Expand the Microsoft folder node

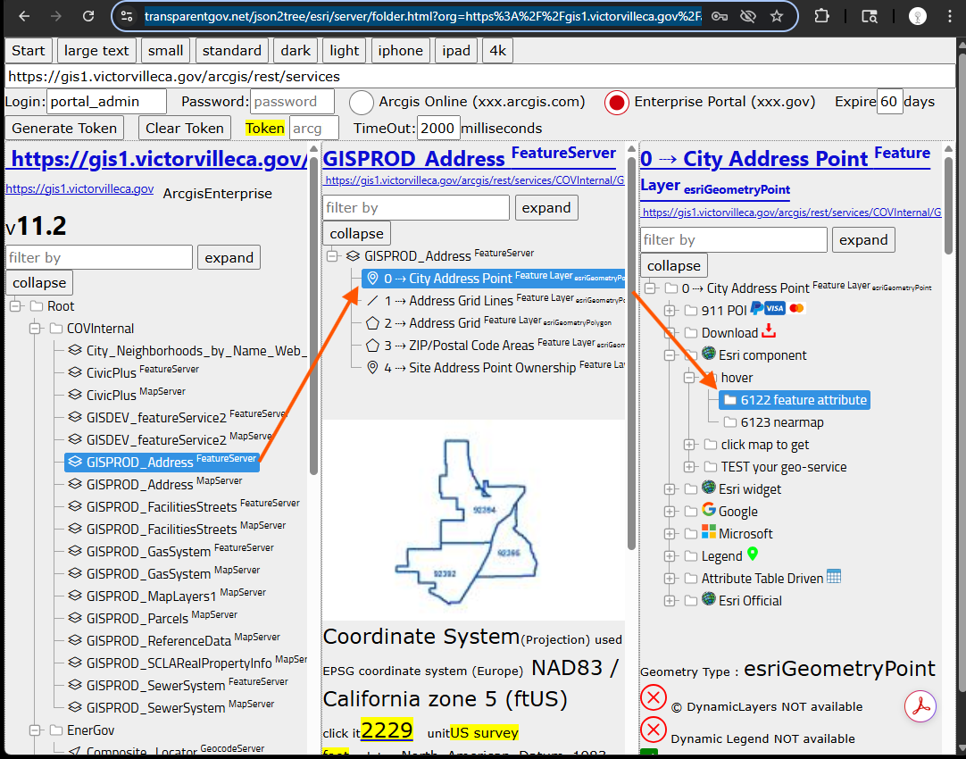(x=670, y=534)
